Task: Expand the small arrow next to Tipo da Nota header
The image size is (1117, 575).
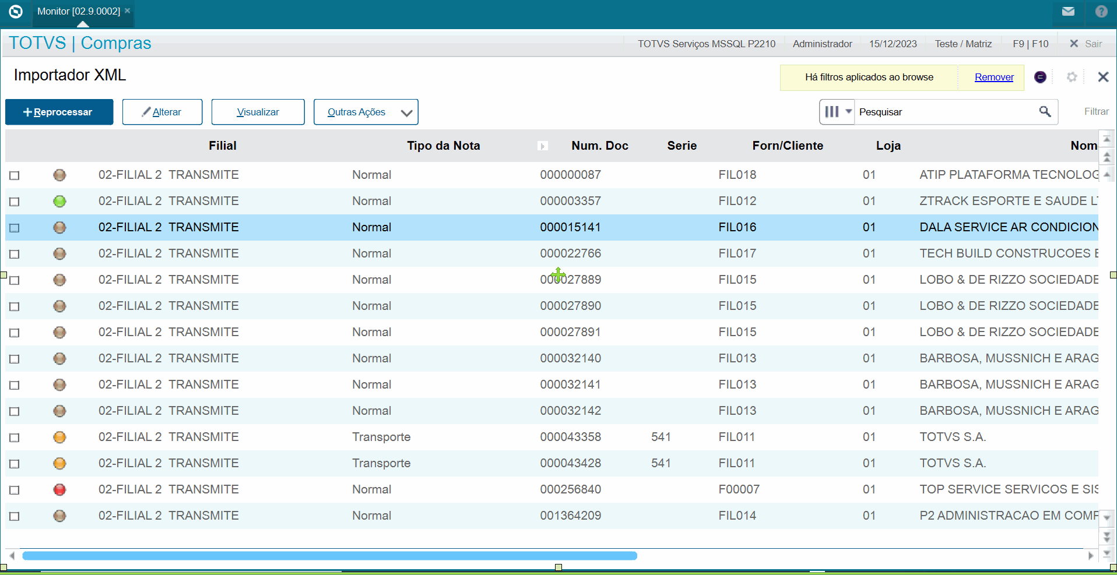Action: (542, 146)
